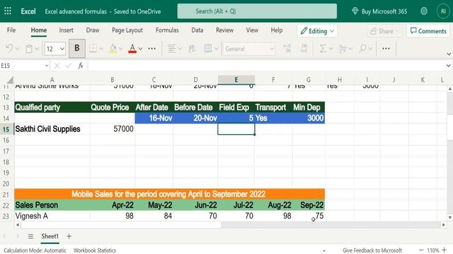Screen dimensions: 453x254
Task: Select the Min Dep value 3000
Action: pos(309,118)
